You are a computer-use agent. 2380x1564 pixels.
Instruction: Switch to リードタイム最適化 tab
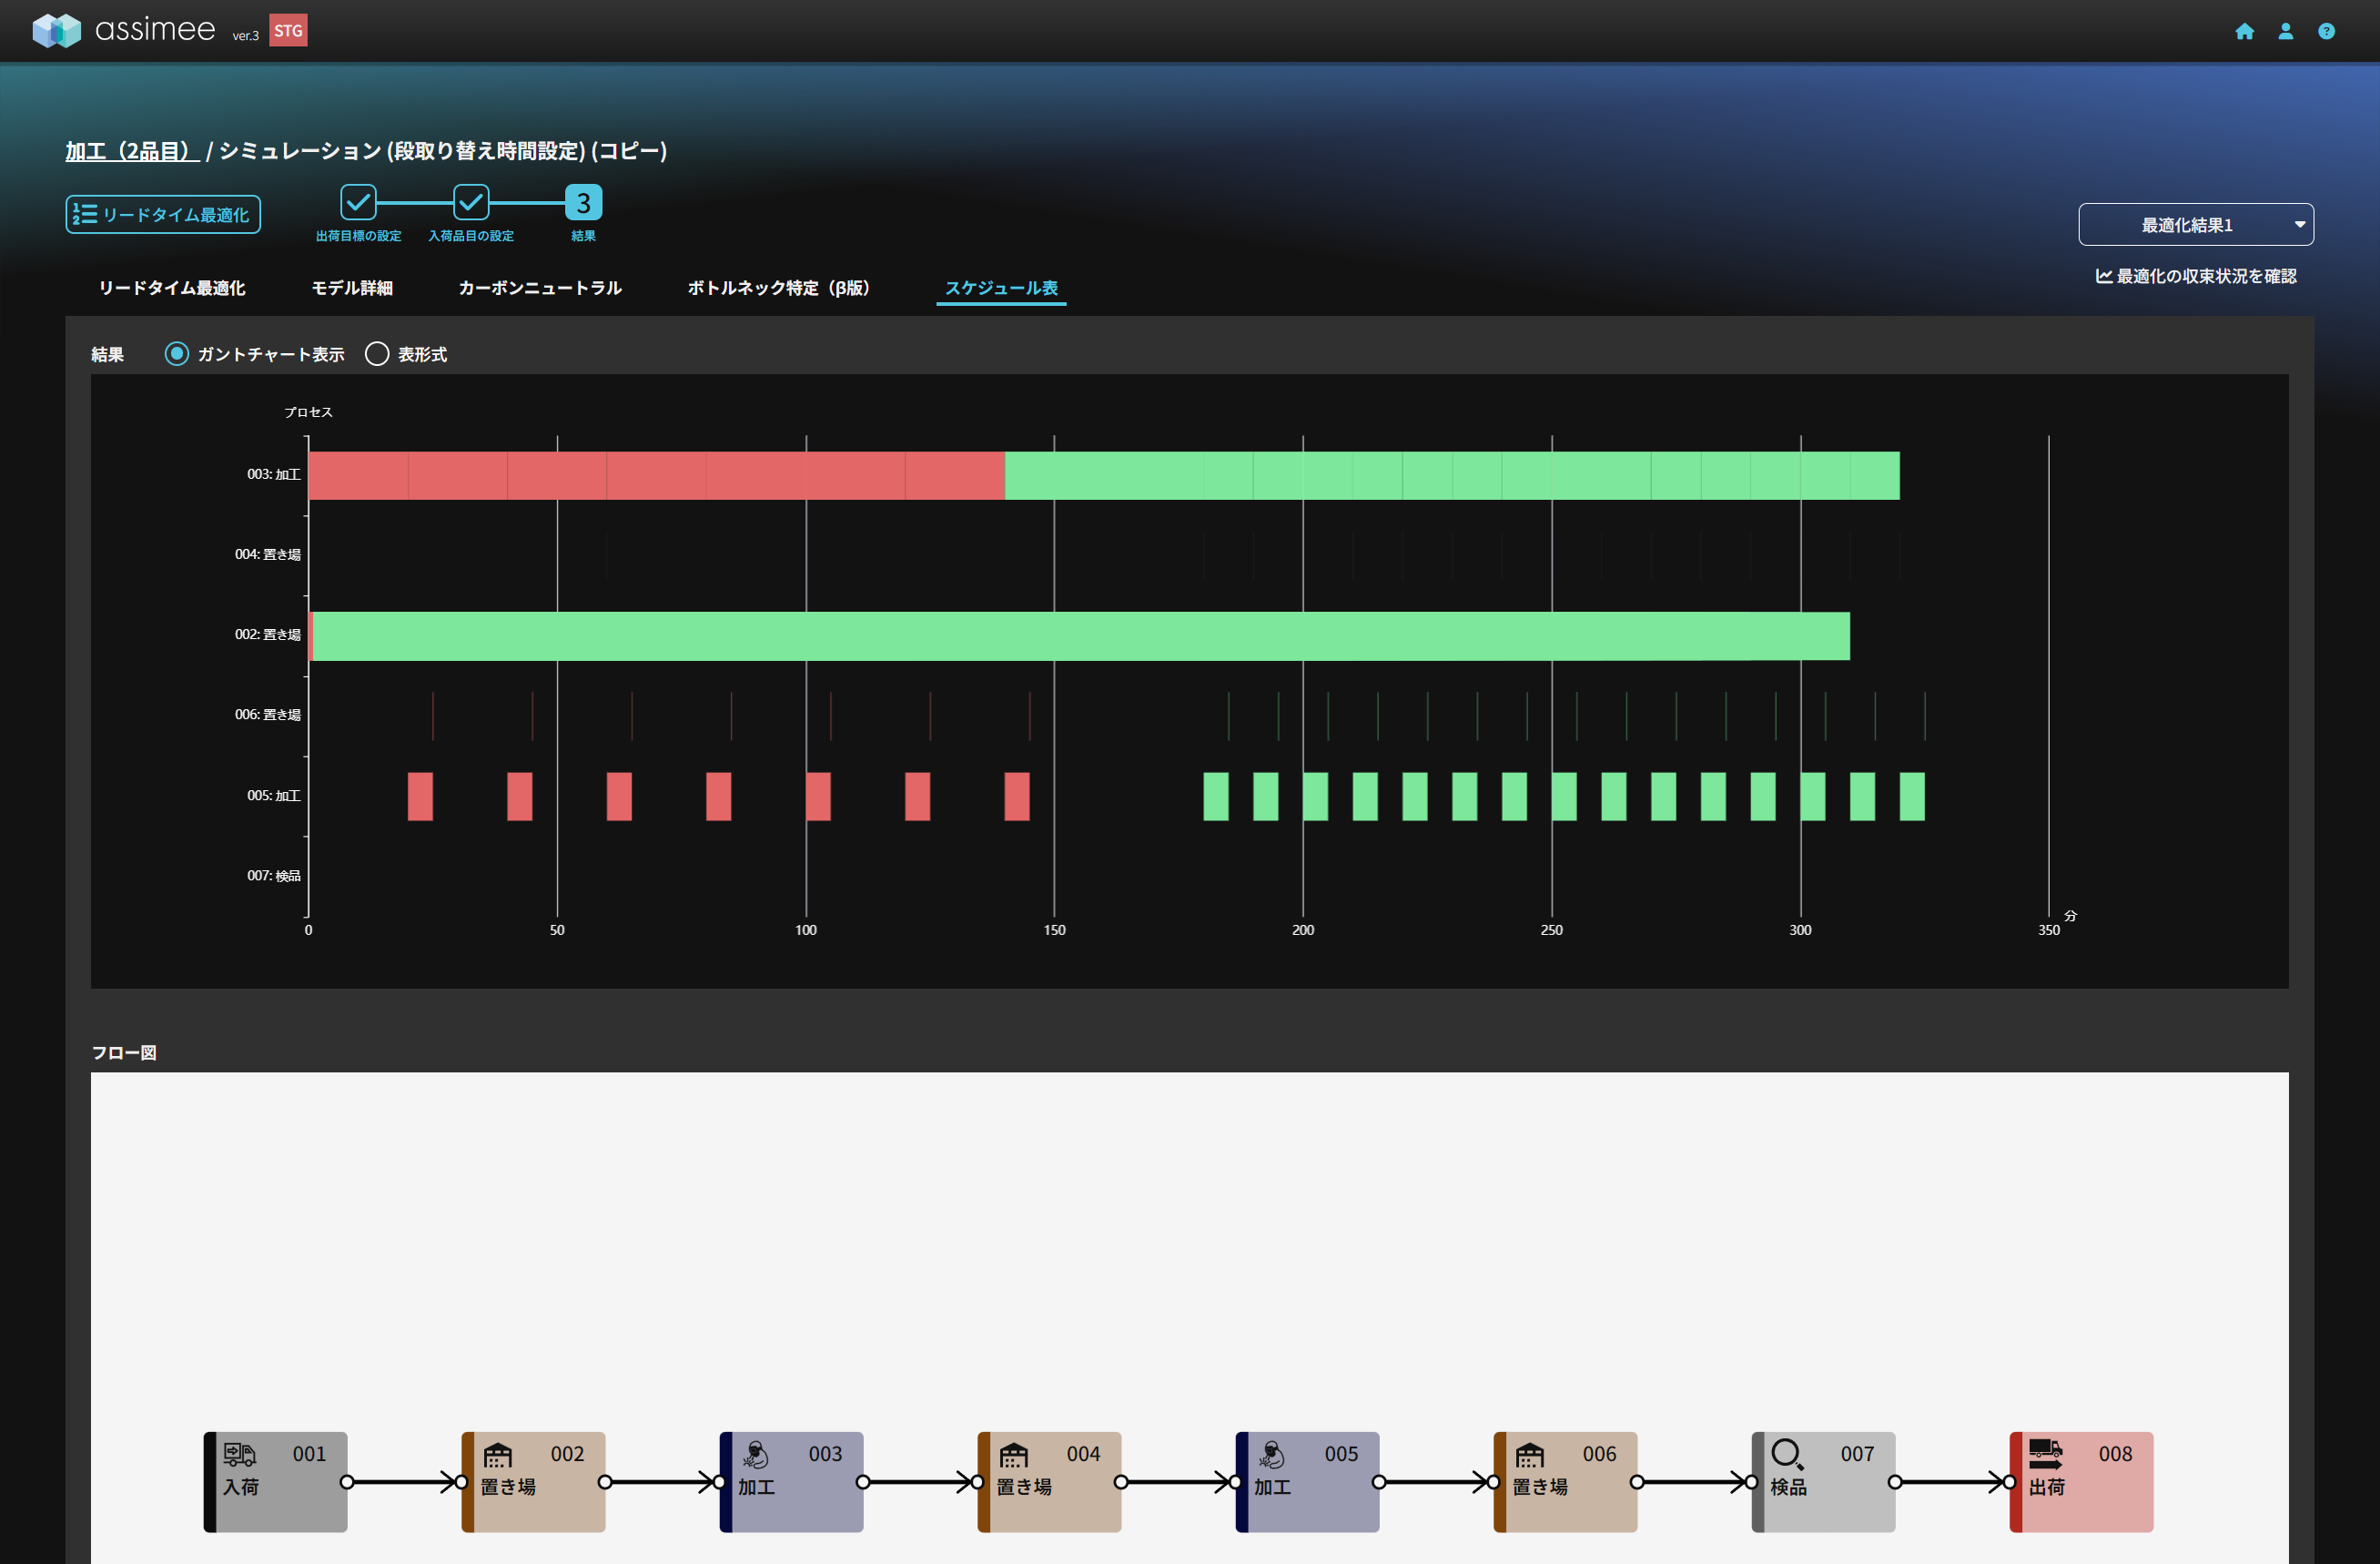pyautogui.click(x=172, y=288)
